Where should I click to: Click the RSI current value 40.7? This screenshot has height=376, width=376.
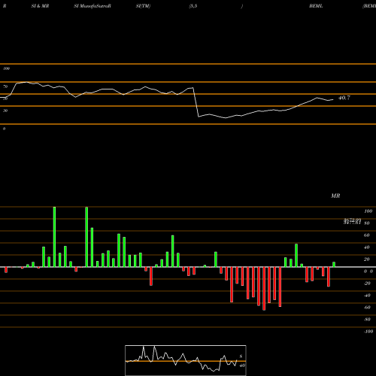tap(344, 98)
